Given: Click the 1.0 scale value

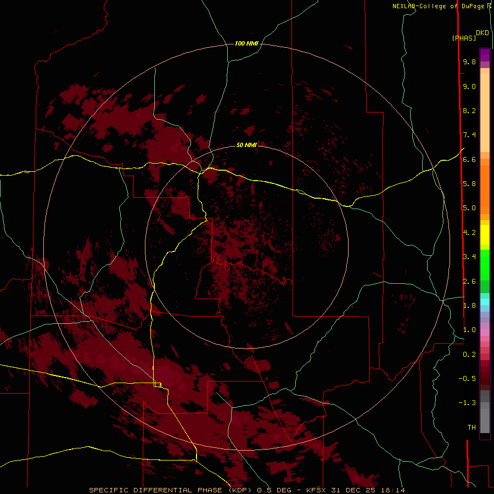Looking at the screenshot, I should click(469, 330).
